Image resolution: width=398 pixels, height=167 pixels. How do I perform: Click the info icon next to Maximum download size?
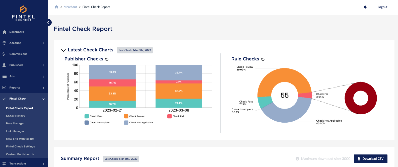click(x=297, y=159)
